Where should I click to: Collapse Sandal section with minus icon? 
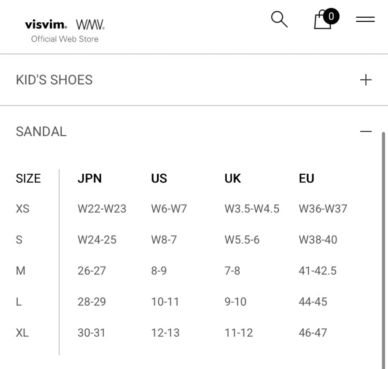(366, 131)
